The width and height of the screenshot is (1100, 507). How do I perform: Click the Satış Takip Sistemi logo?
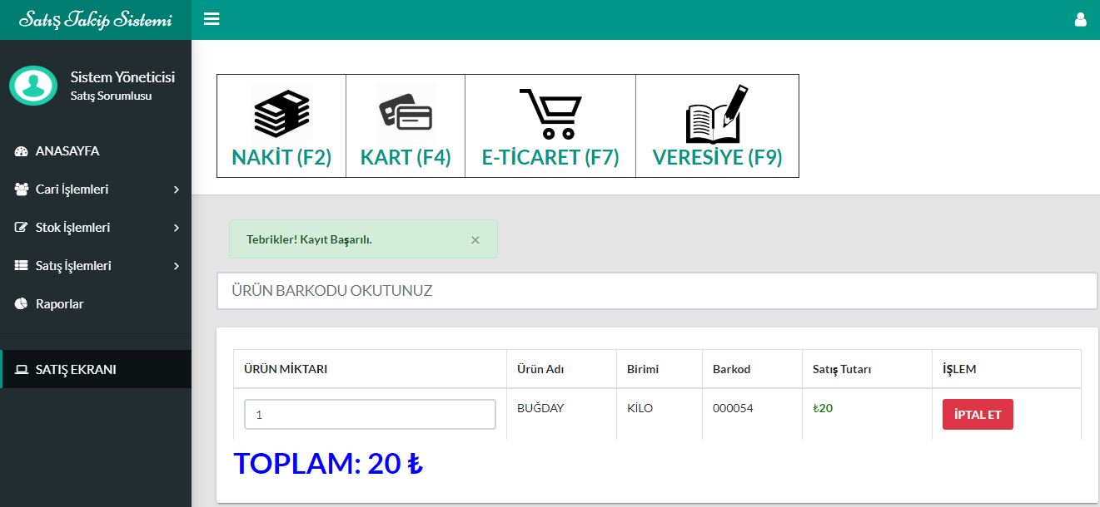click(x=95, y=20)
